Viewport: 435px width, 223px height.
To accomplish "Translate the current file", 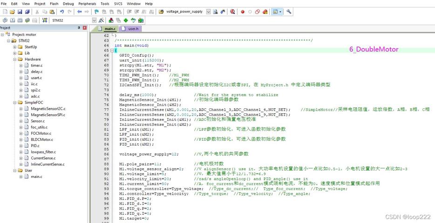I will tap(5, 20).
